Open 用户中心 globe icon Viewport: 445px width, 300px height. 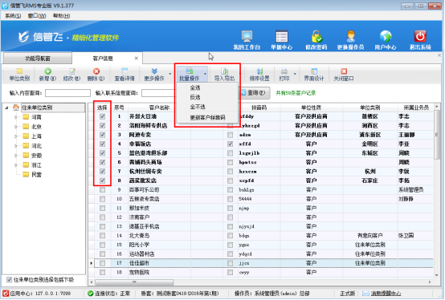pyautogui.click(x=386, y=37)
